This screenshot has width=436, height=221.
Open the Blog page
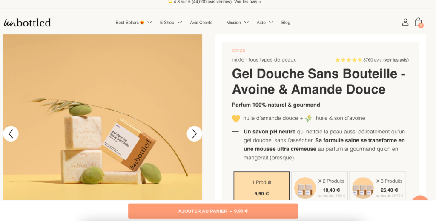286,23
